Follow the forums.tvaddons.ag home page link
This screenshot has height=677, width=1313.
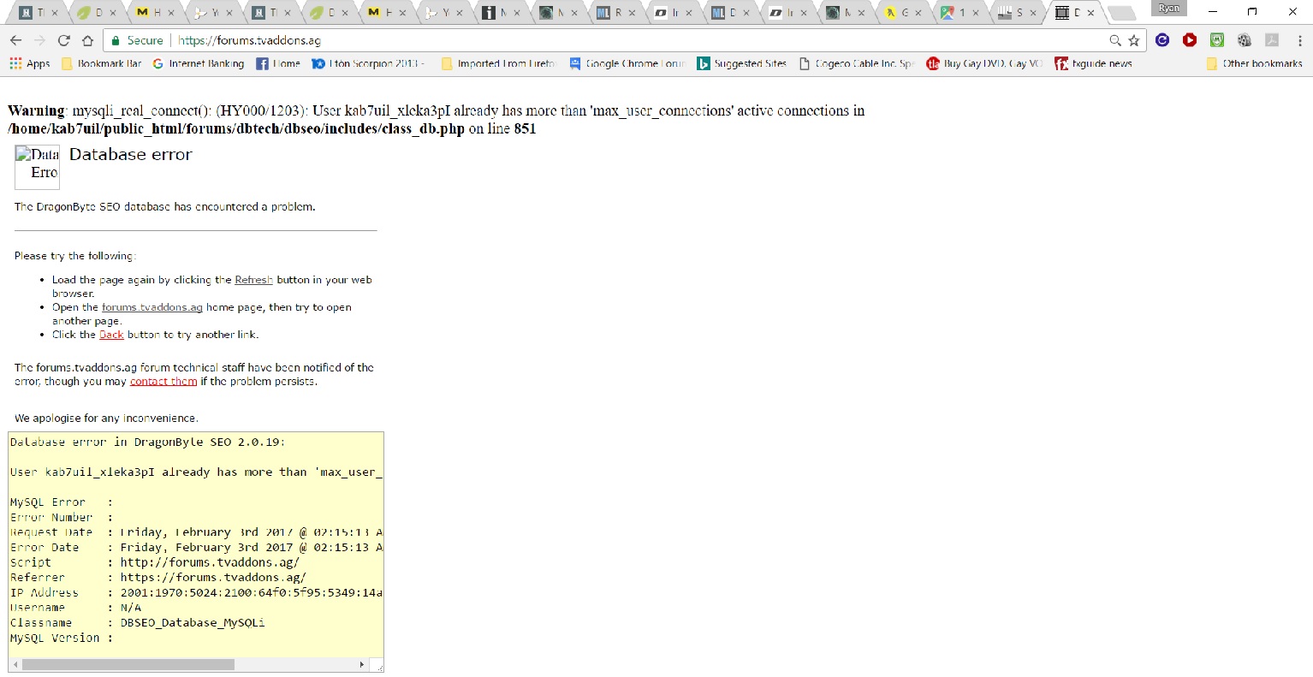pyautogui.click(x=151, y=307)
